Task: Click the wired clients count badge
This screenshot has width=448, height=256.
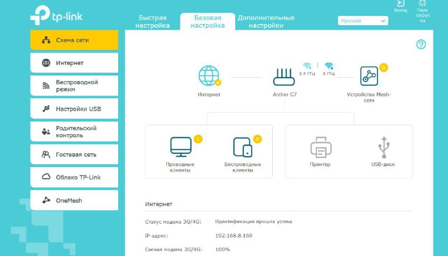Action: (x=198, y=139)
